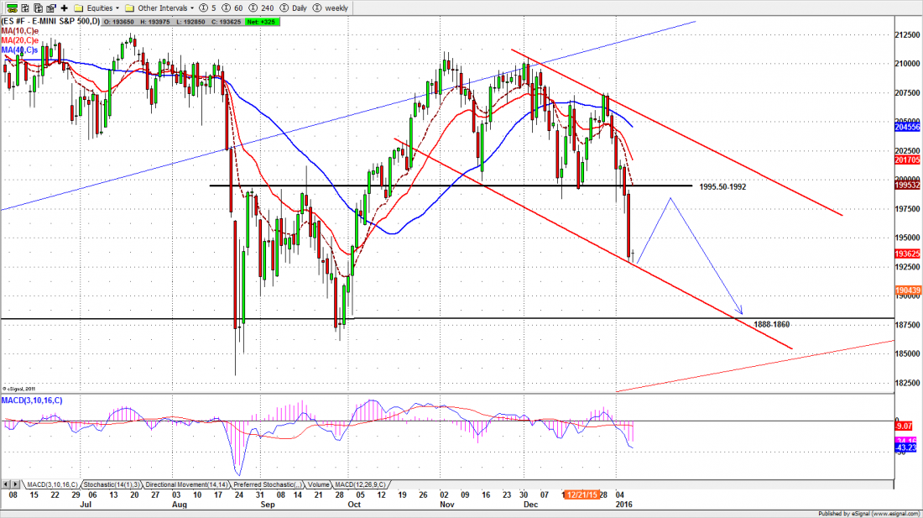The width and height of the screenshot is (923, 518).
Task: Open the Stochastic(14(1),3) tab
Action: pos(112,485)
